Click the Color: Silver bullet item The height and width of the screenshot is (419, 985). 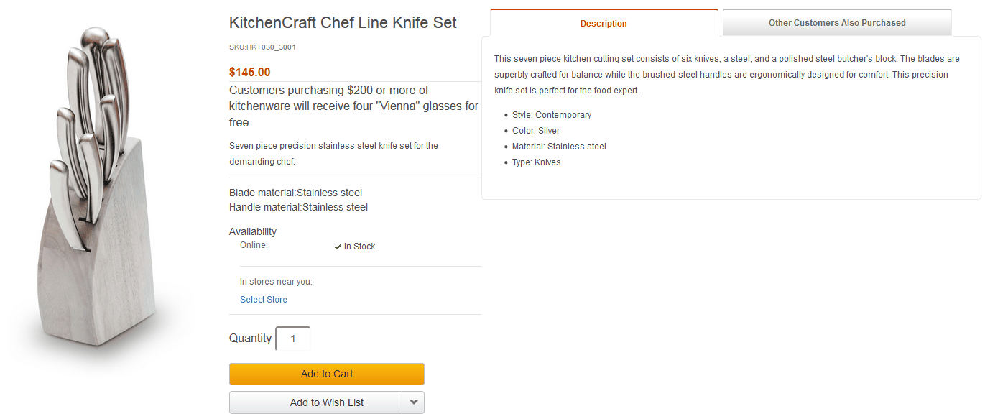pyautogui.click(x=535, y=130)
